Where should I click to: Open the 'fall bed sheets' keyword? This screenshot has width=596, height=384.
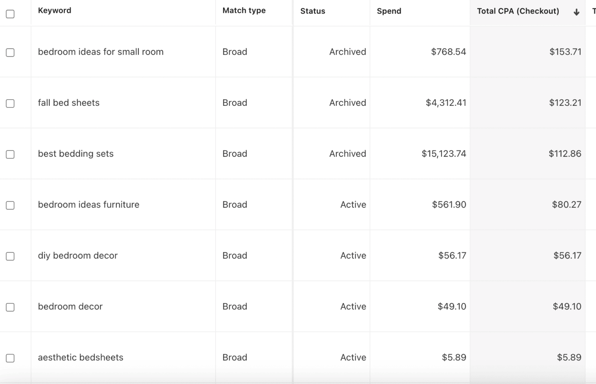pyautogui.click(x=69, y=103)
